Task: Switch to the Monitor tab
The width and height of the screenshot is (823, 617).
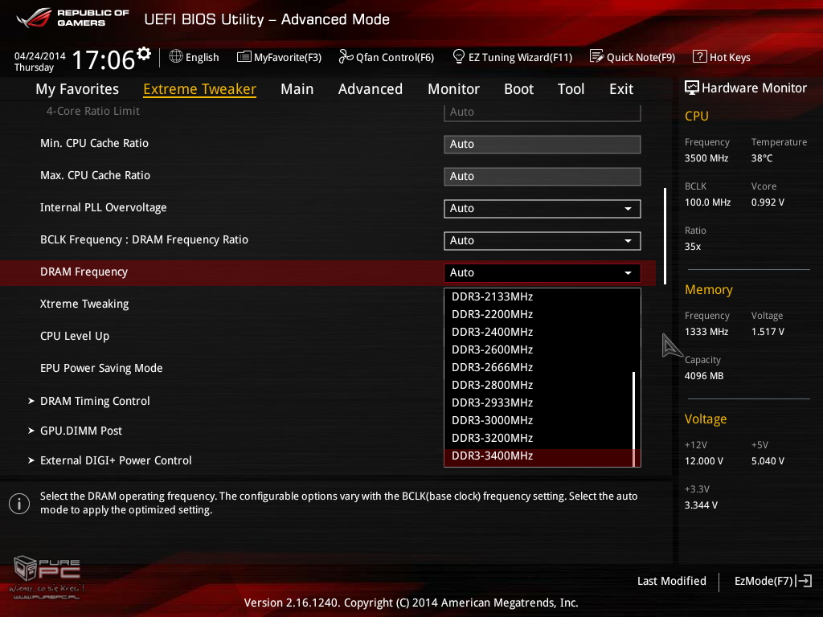Action: [x=453, y=89]
